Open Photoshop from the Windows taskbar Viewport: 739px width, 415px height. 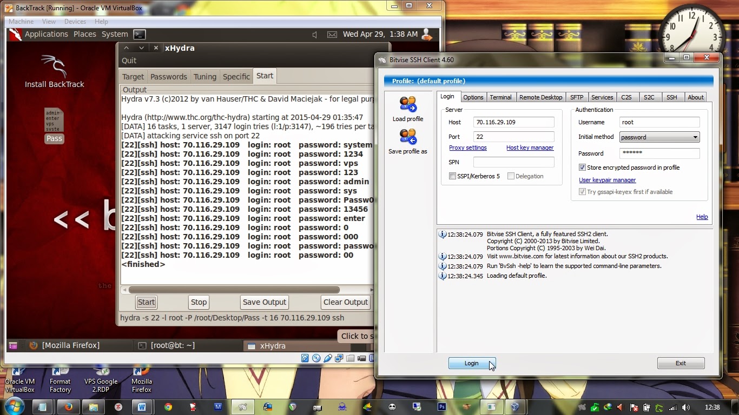442,407
